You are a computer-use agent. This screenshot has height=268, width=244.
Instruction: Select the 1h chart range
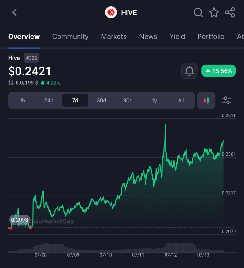pos(22,100)
